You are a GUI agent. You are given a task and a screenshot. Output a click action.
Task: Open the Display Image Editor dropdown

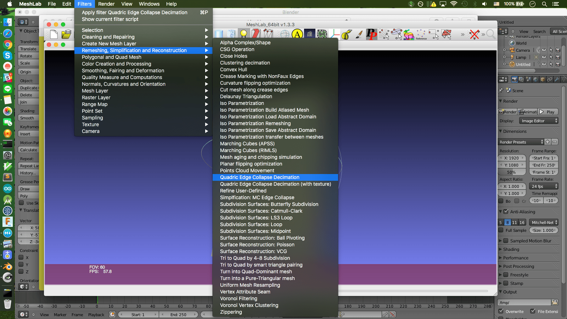click(x=539, y=121)
